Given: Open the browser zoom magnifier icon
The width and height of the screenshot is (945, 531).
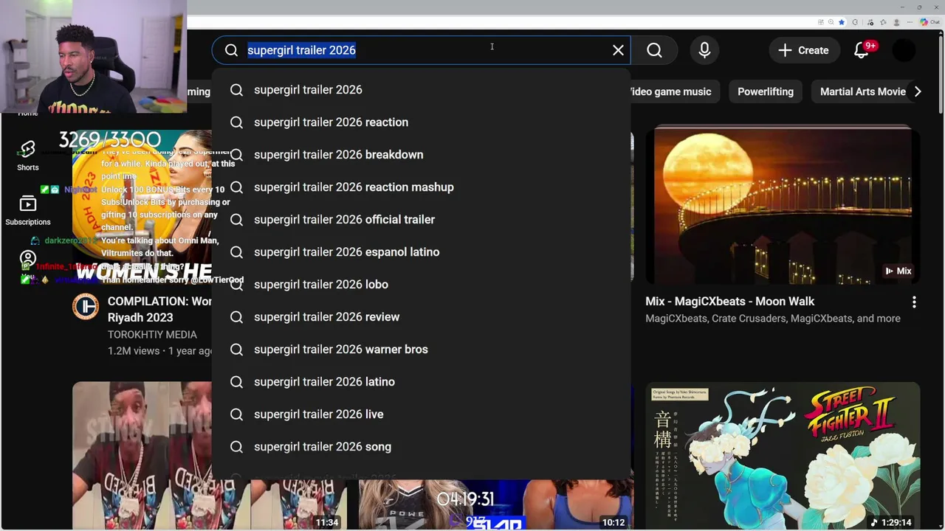Looking at the screenshot, I should tap(831, 22).
